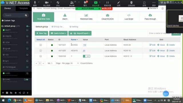Select page 1 in pagination
Image resolution: width=183 pixels, height=103 pixels.
[40, 63]
